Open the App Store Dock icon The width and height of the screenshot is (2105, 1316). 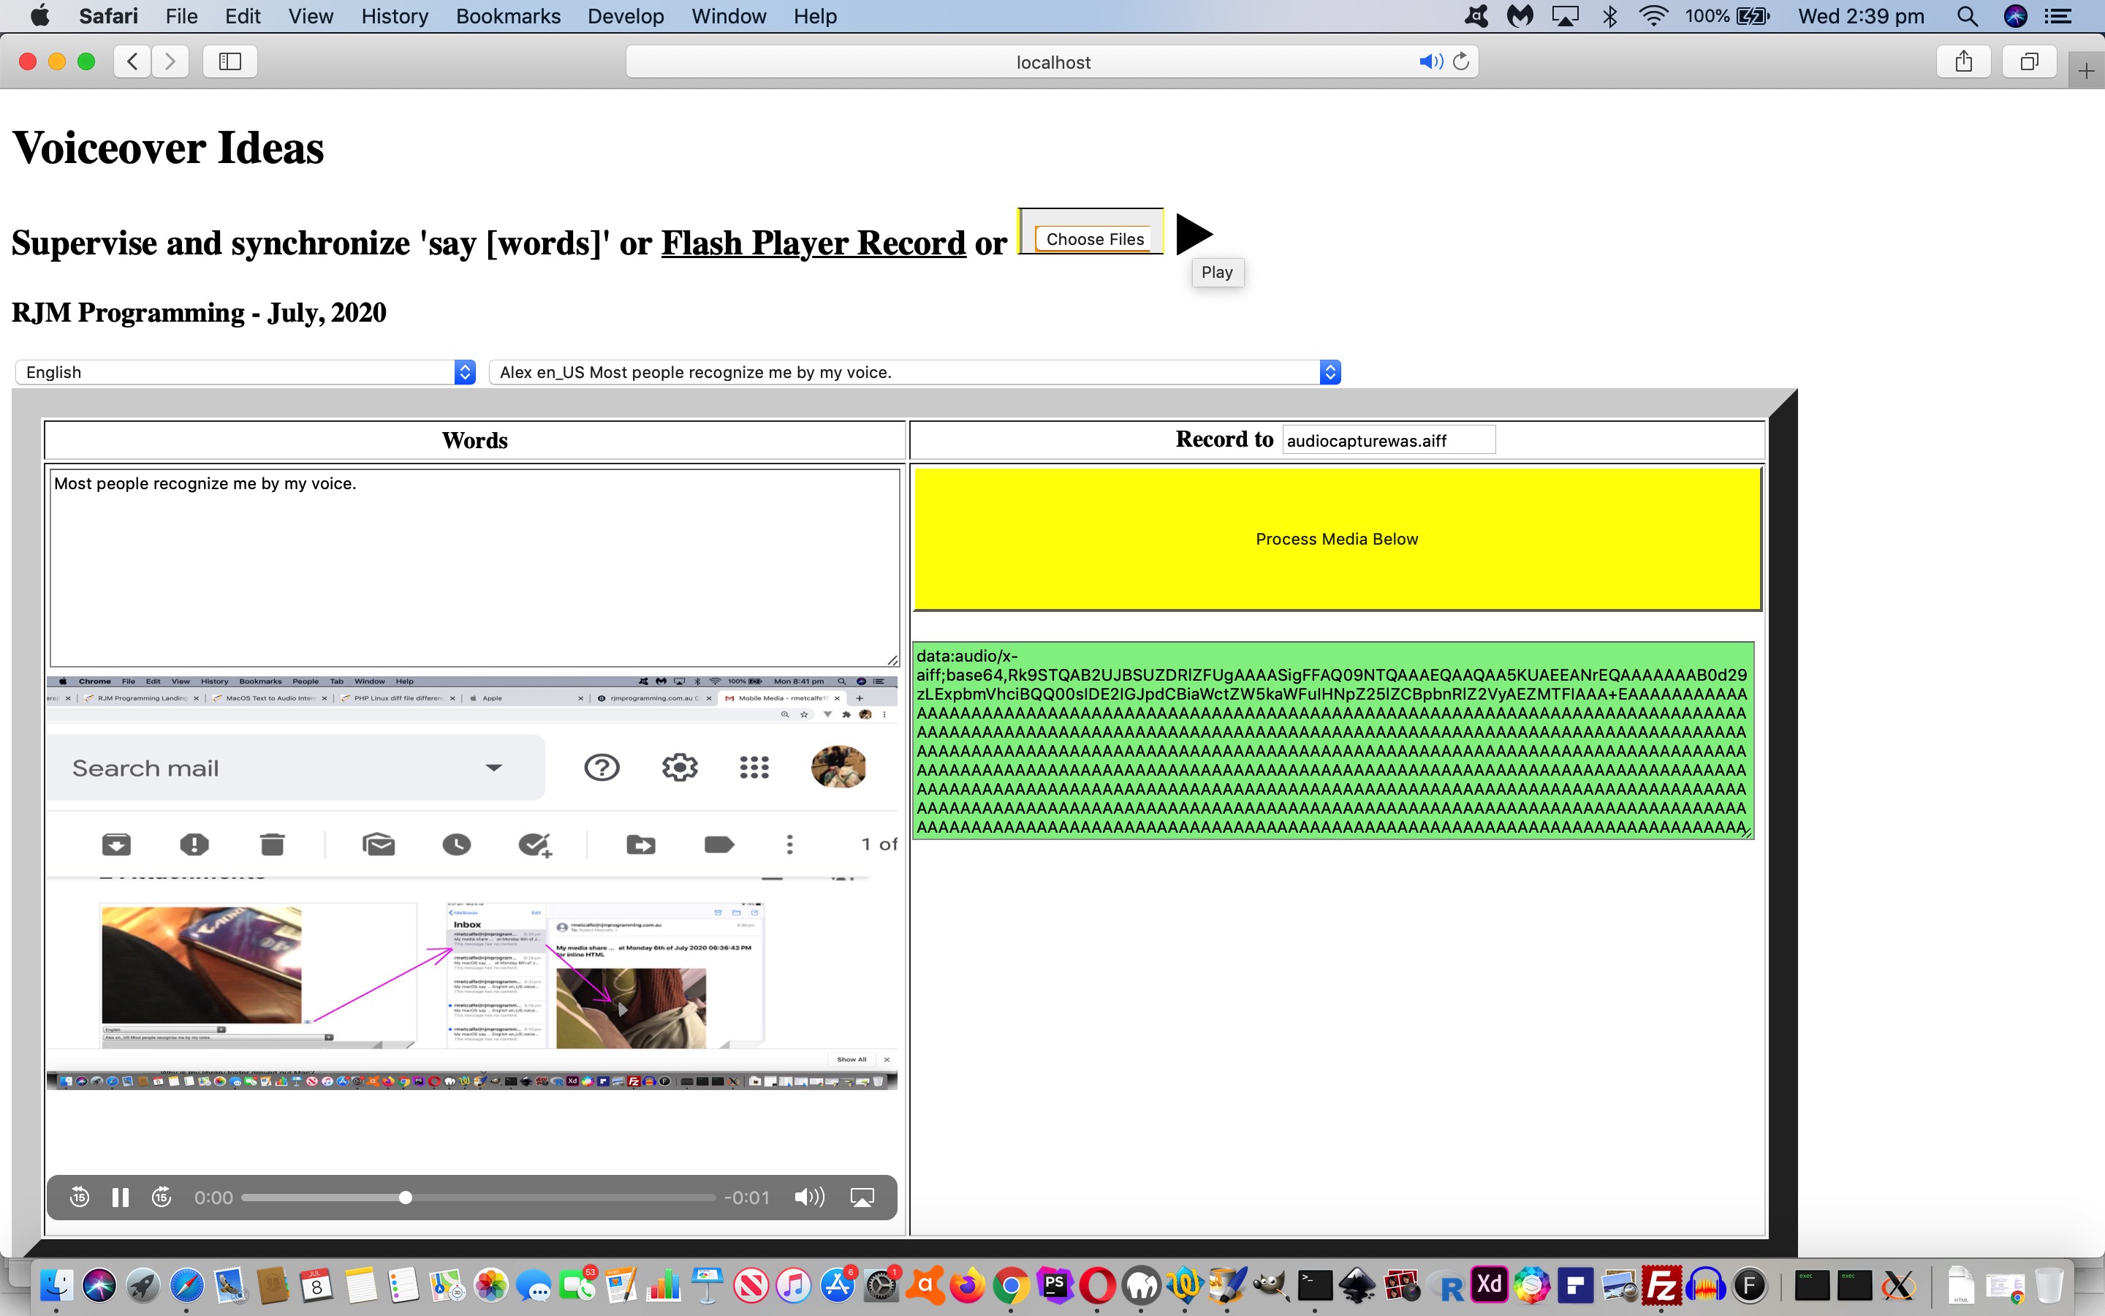[838, 1285]
